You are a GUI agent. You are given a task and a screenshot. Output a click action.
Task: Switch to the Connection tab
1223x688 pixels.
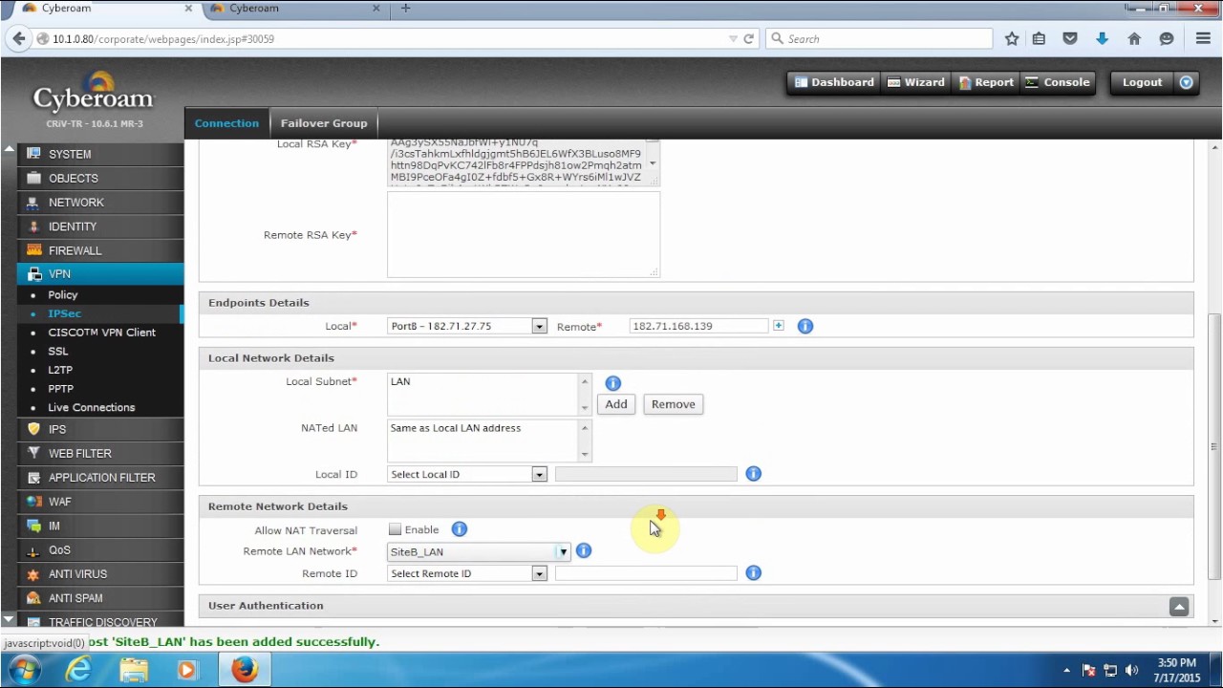pyautogui.click(x=226, y=123)
